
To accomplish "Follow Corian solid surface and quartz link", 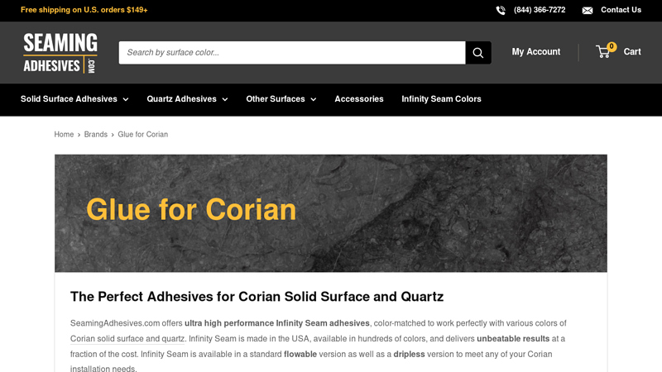I will point(127,339).
